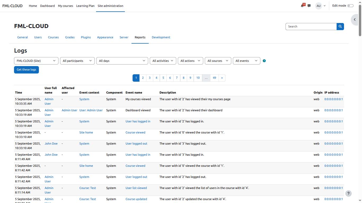
Task: Click page 1 in pagination
Action: click(x=136, y=78)
